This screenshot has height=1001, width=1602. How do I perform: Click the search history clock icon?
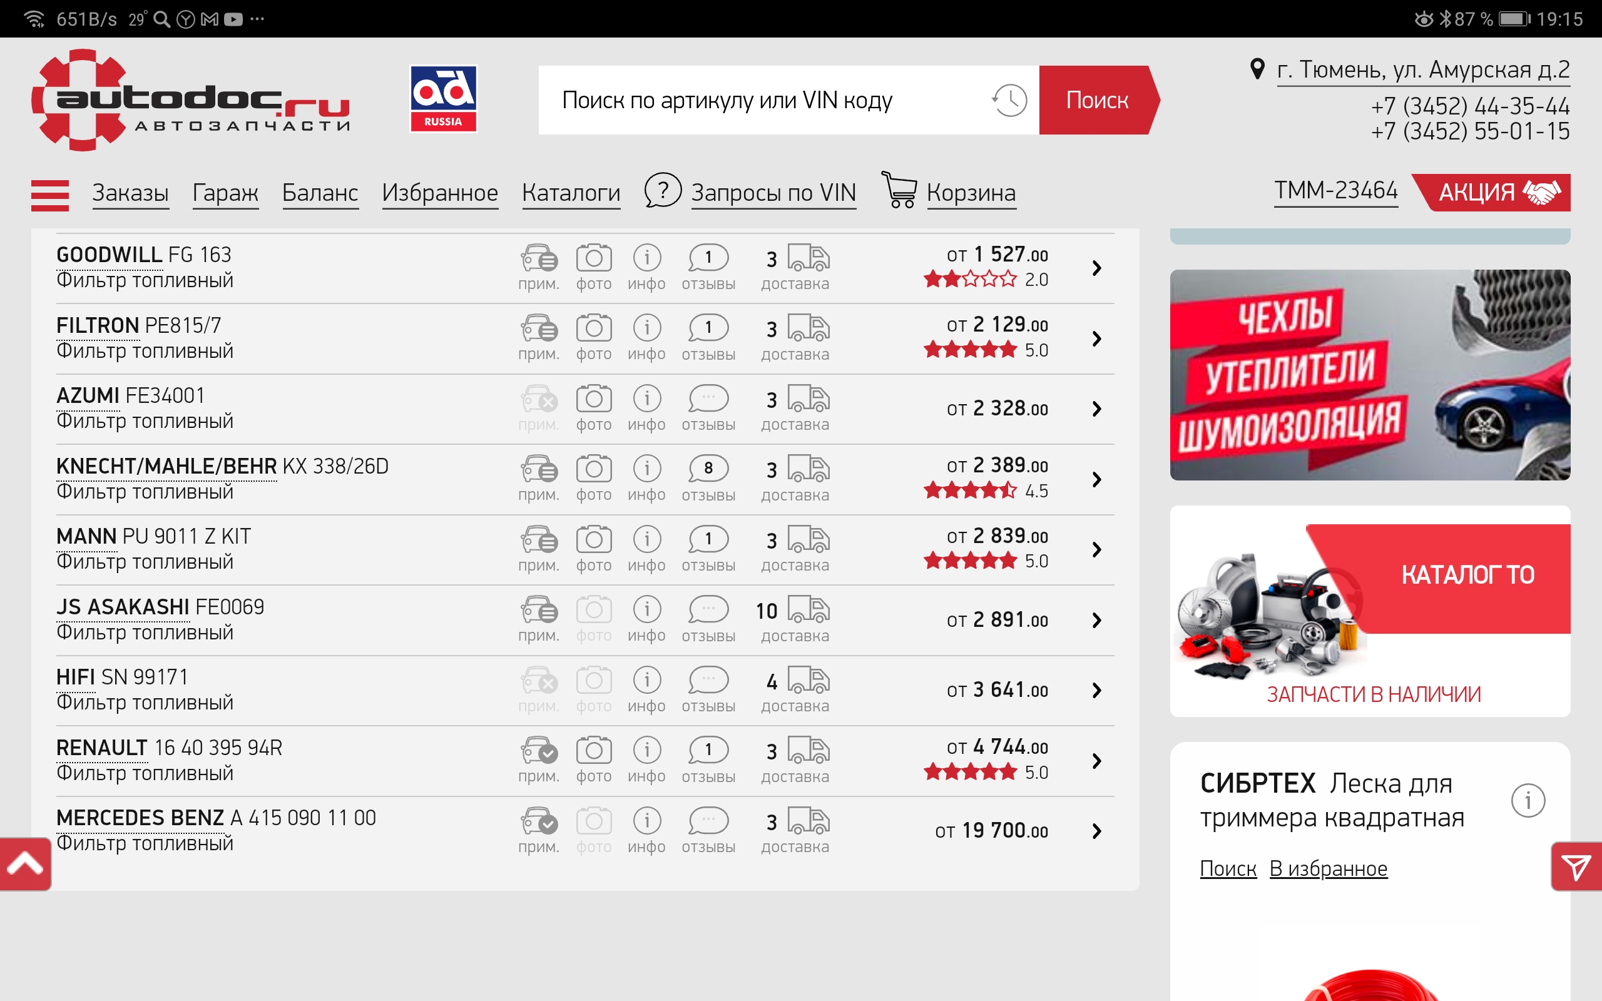1009,100
